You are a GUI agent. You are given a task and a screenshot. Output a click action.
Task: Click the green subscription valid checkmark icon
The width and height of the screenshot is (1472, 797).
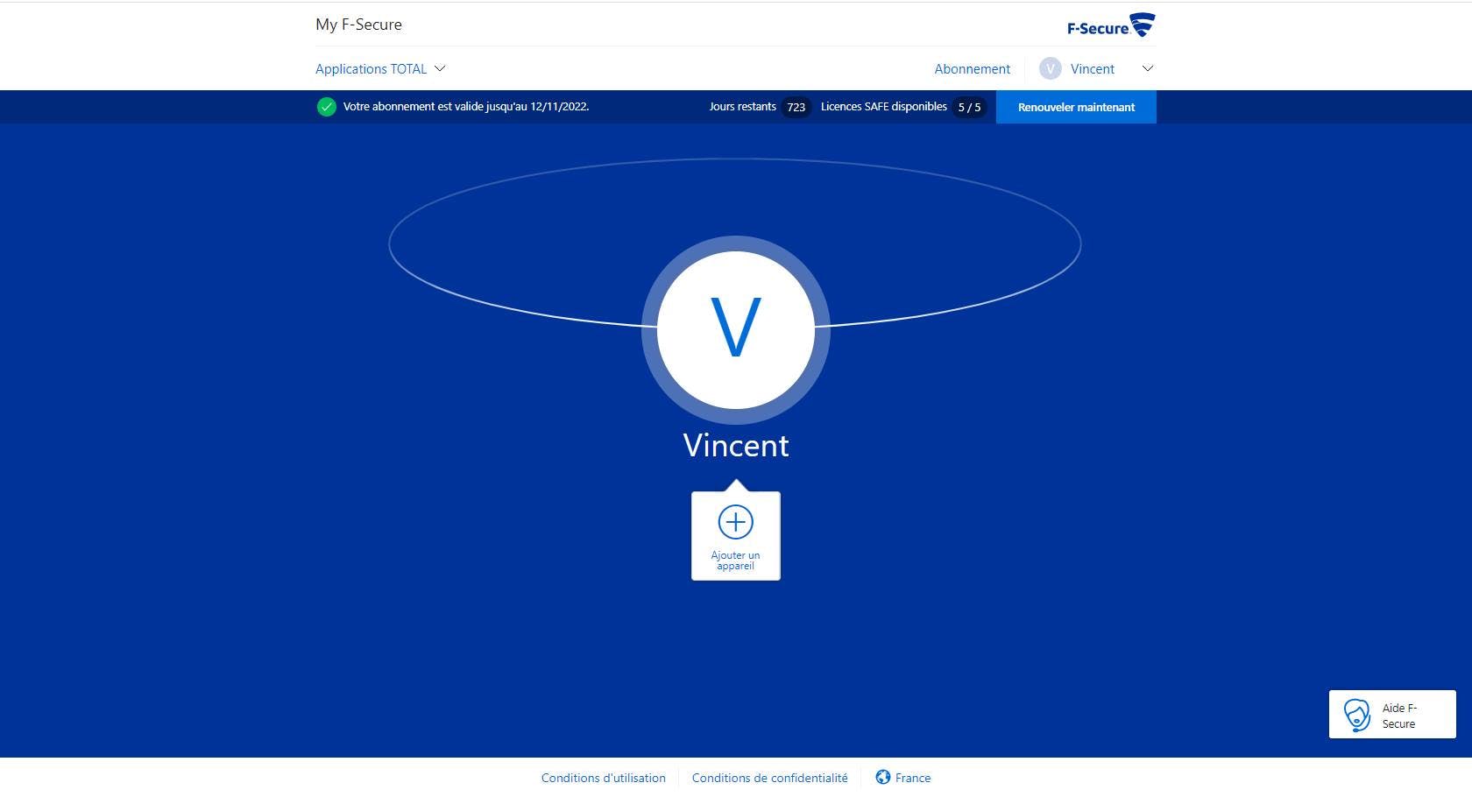pos(327,107)
